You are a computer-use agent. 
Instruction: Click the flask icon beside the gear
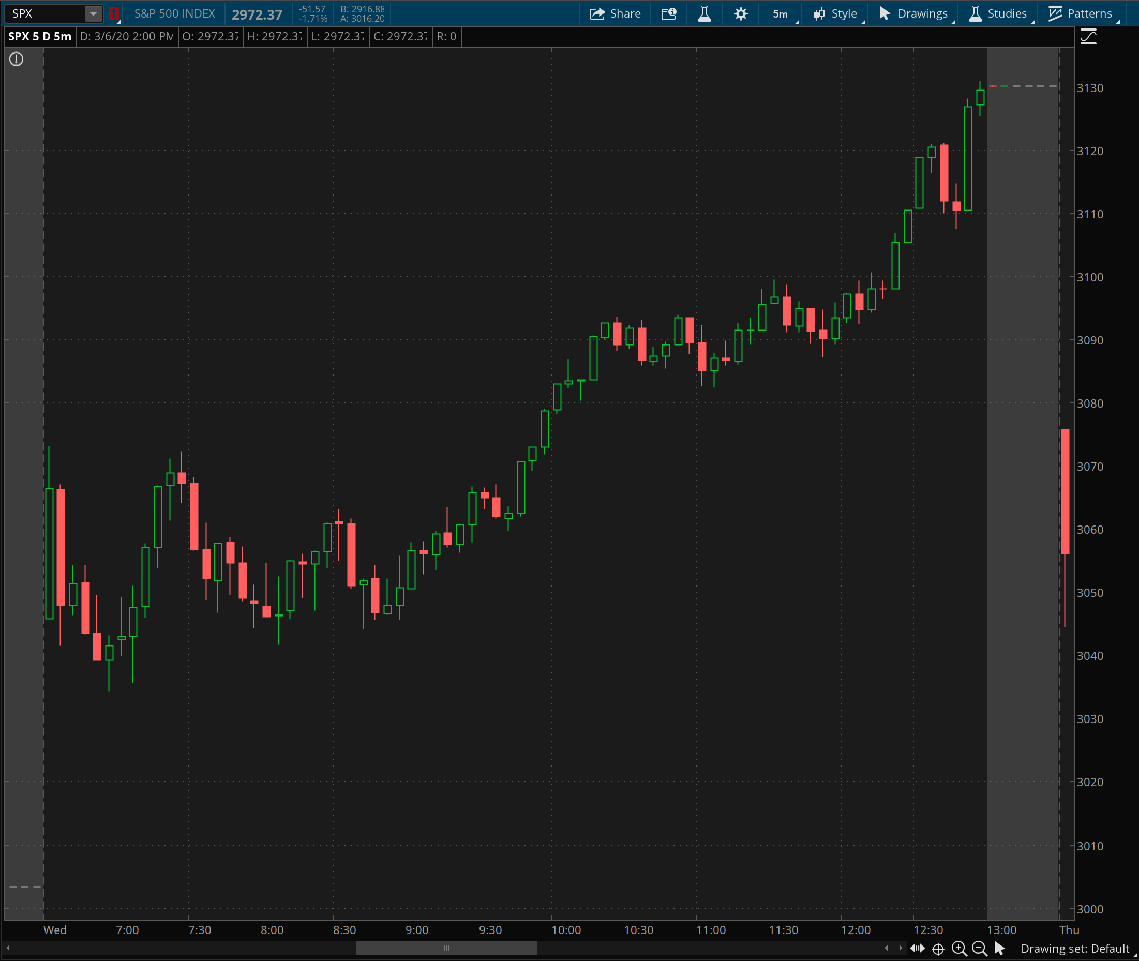(705, 13)
